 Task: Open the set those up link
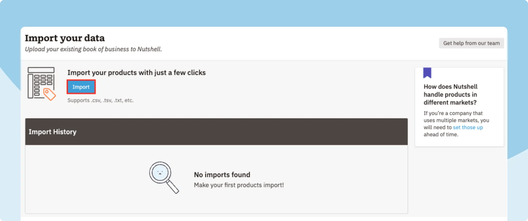[468, 127]
